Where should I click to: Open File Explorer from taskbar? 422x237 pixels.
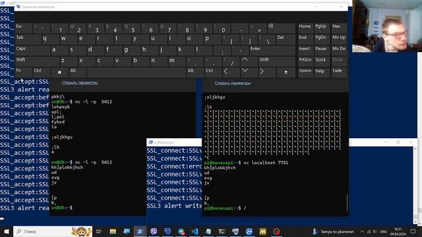(113, 231)
